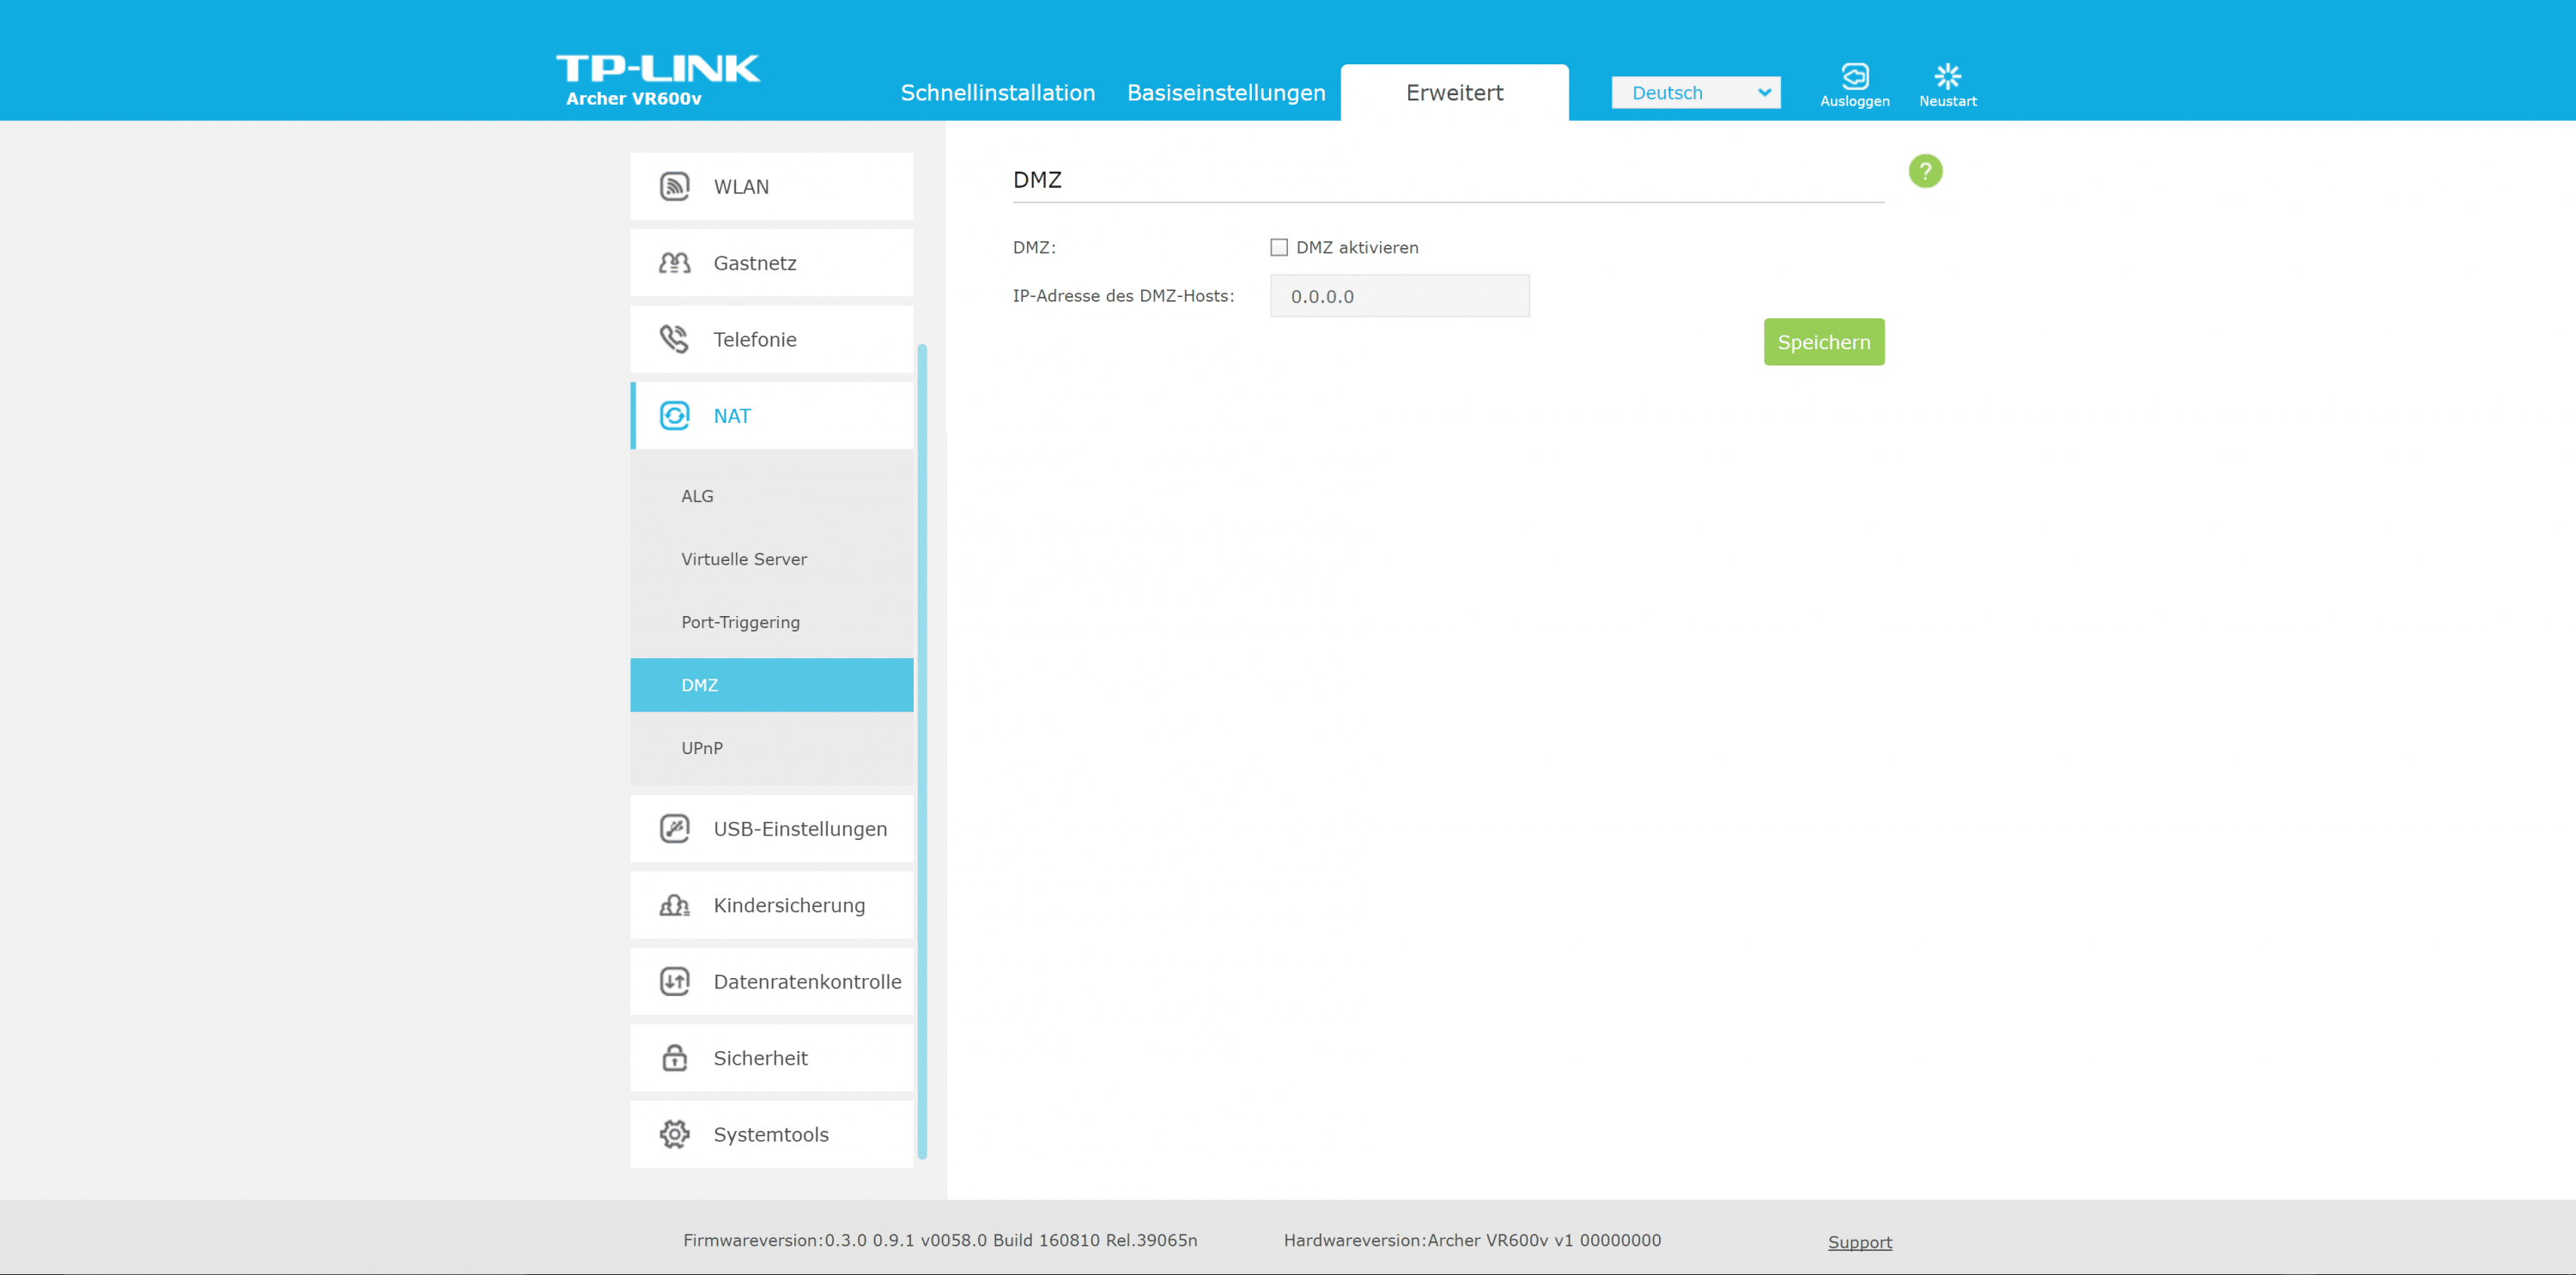Click the USB-Einstellungen icon

[x=675, y=828]
